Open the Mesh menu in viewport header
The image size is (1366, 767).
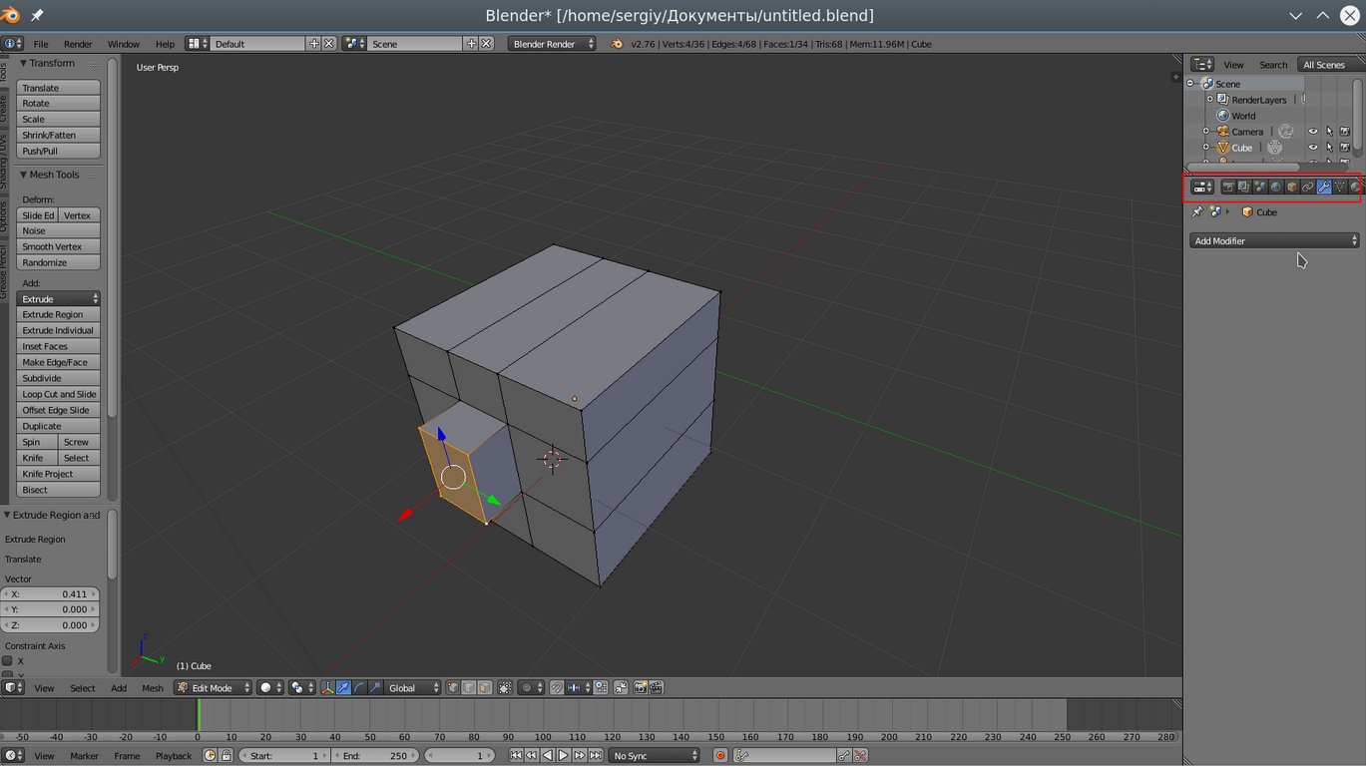tap(153, 688)
